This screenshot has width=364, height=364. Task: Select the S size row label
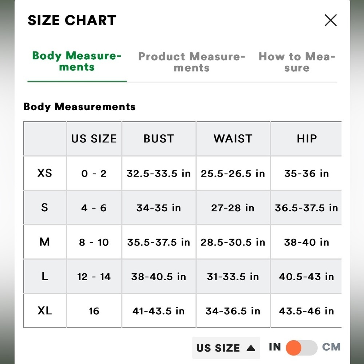[44, 207]
